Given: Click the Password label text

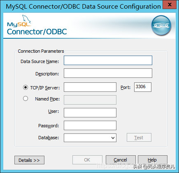Looking at the screenshot, I should pyautogui.click(x=49, y=126).
